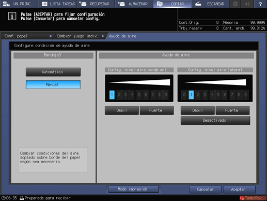The image size is (267, 201).
Task: Click Aceptar to confirm settings
Action: 239,190
